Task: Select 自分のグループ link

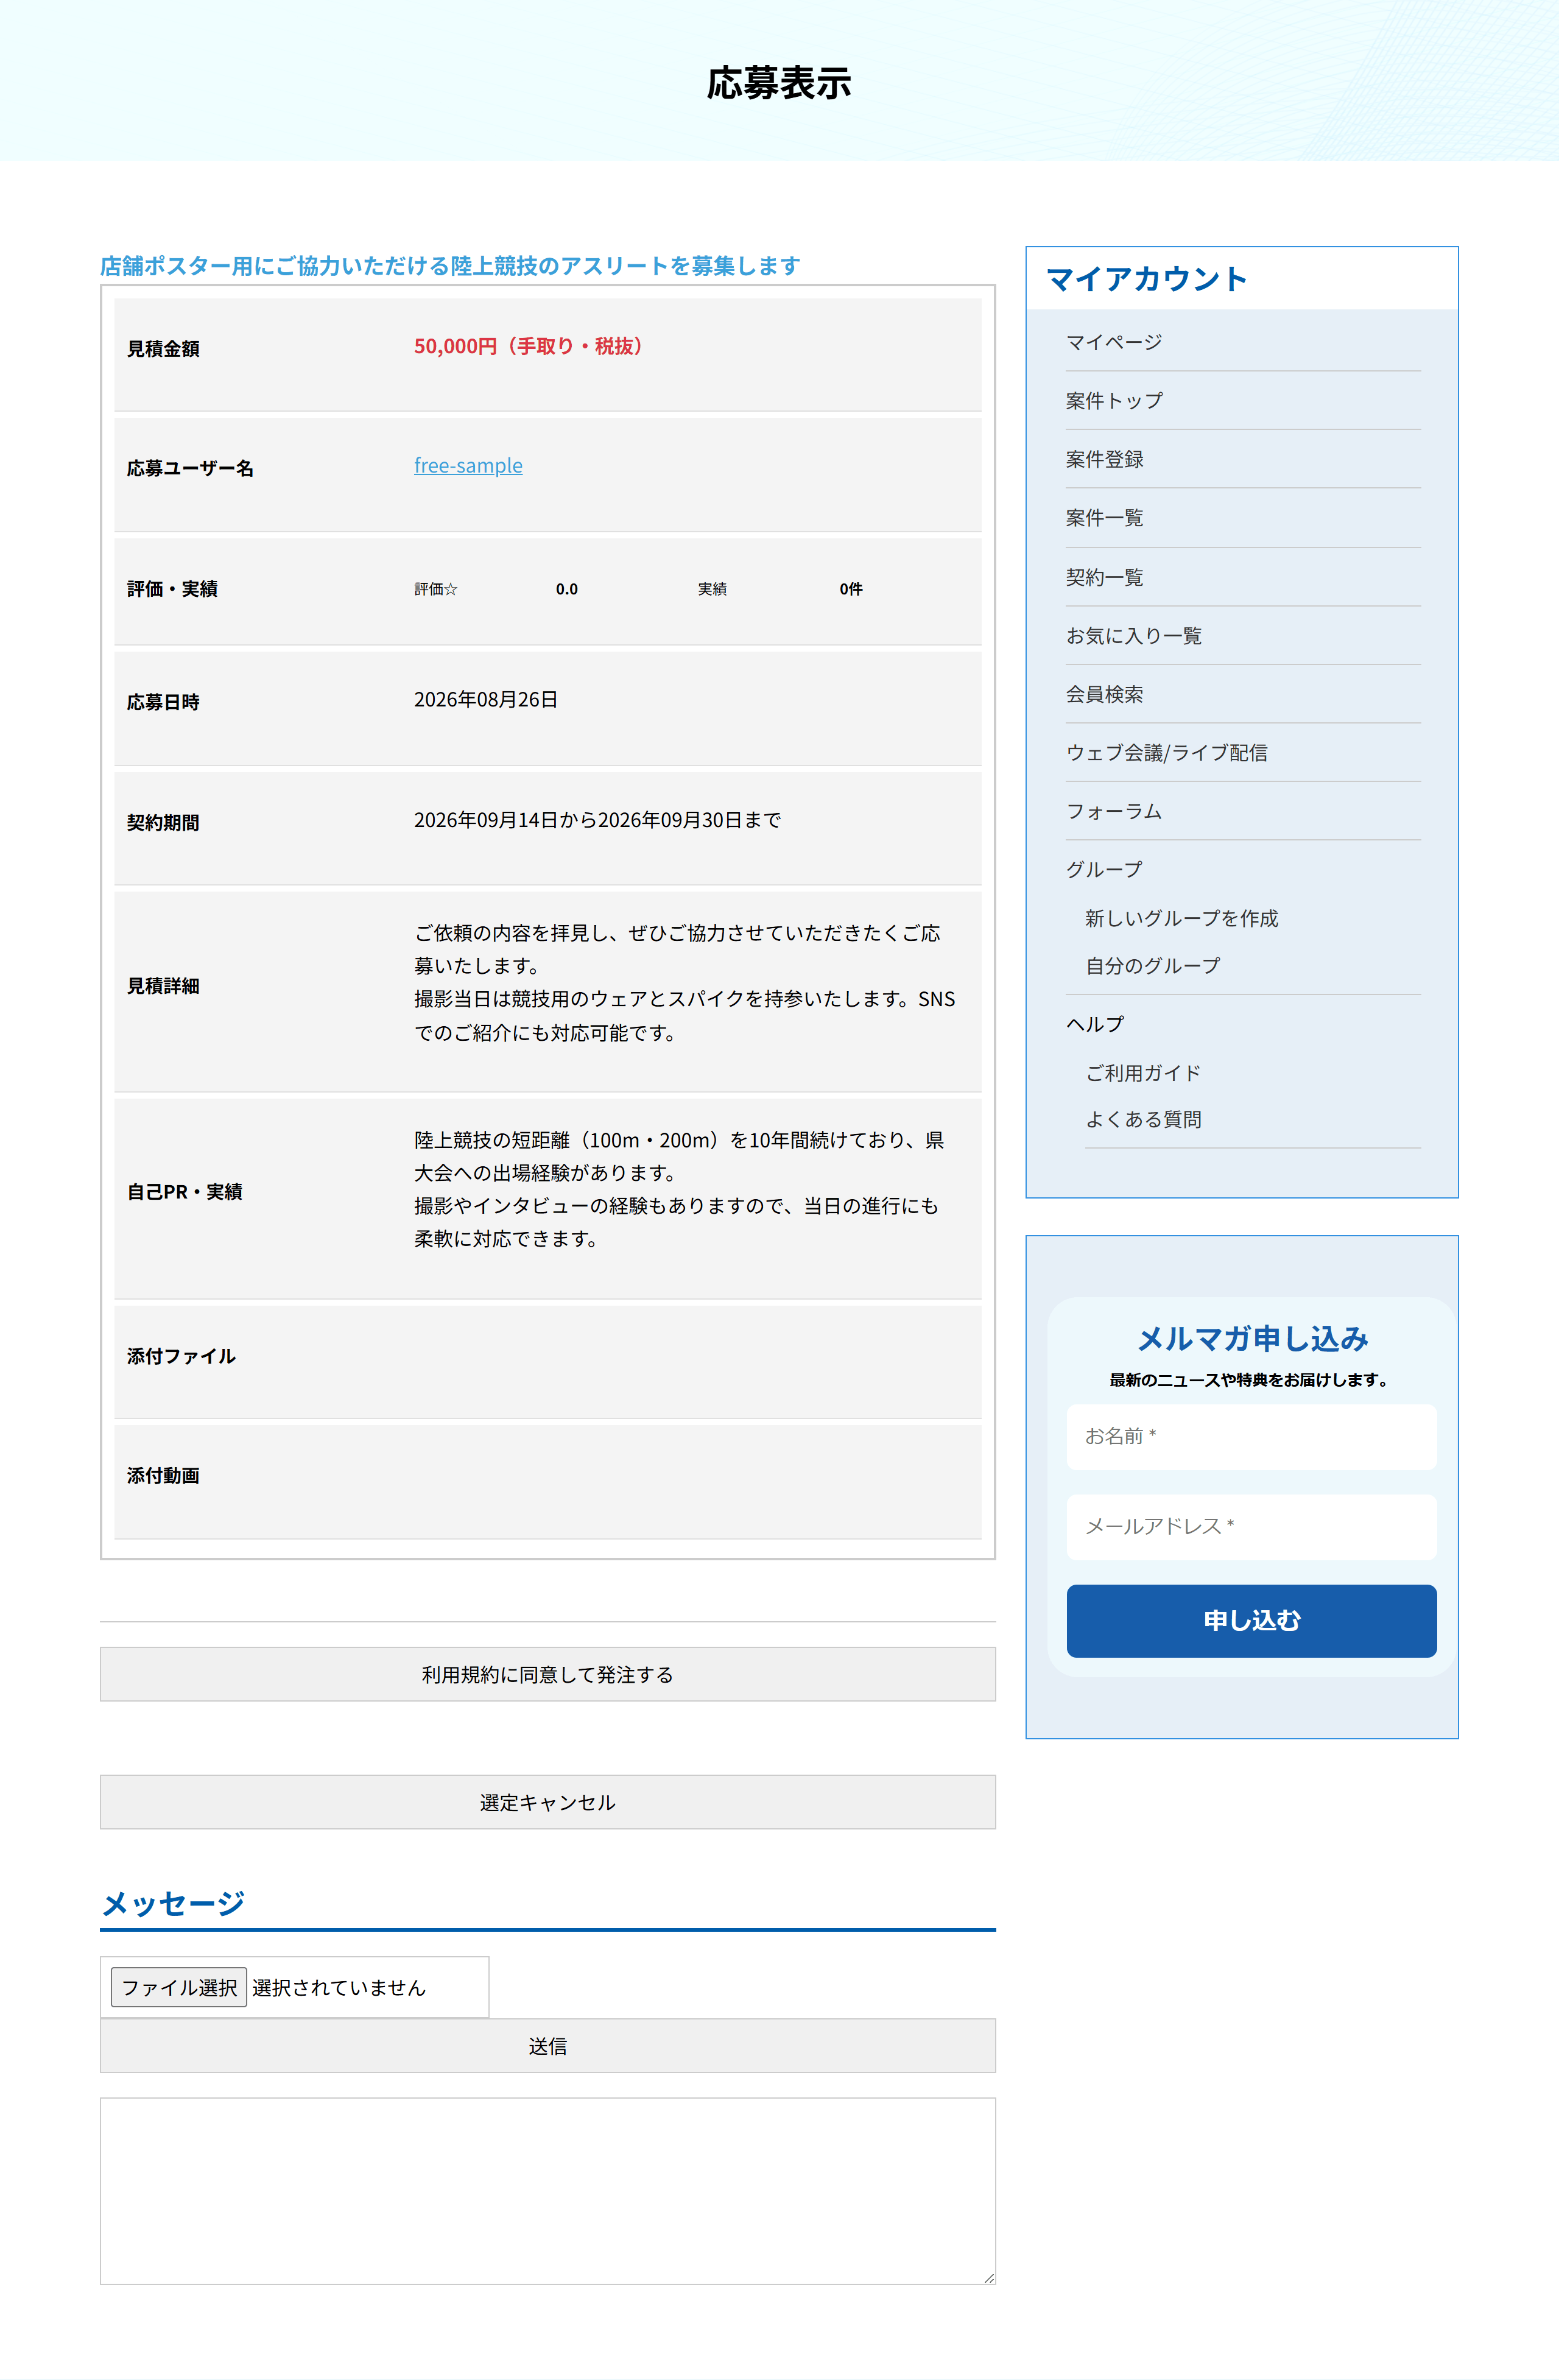Action: [1153, 966]
